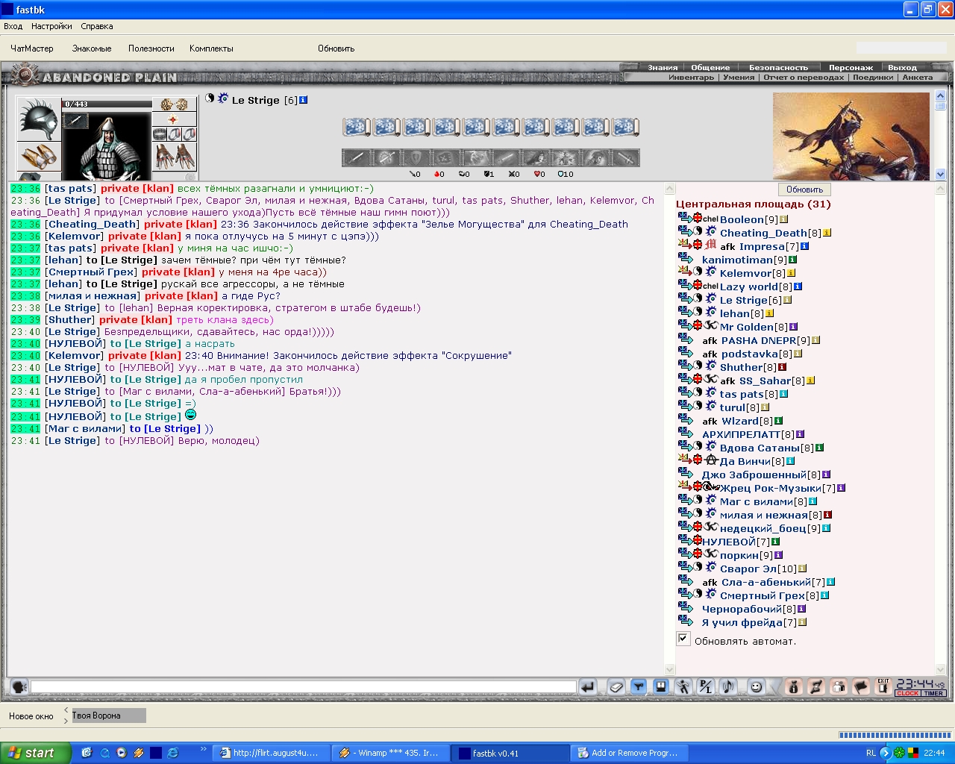955x764 pixels.
Task: Enable Обновлять автомат. checkbox
Action: point(683,639)
